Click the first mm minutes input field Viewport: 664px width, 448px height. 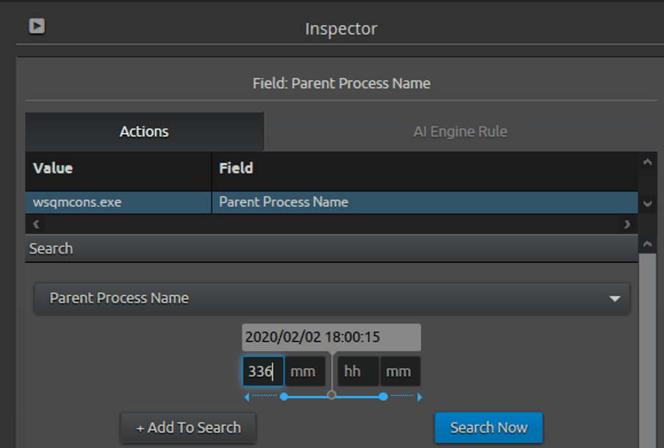coord(303,372)
